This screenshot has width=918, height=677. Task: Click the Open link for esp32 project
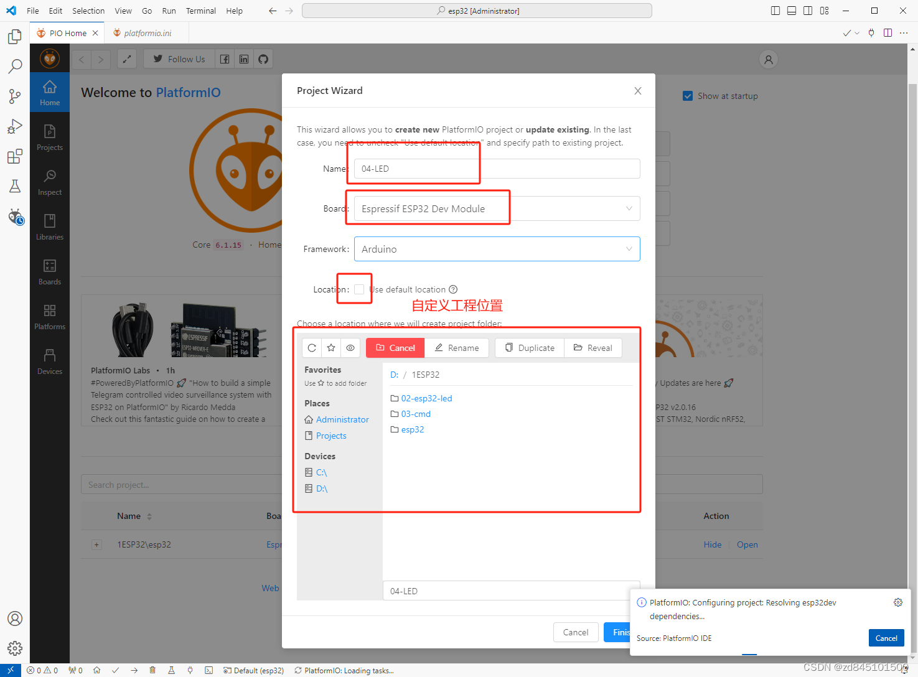(747, 544)
